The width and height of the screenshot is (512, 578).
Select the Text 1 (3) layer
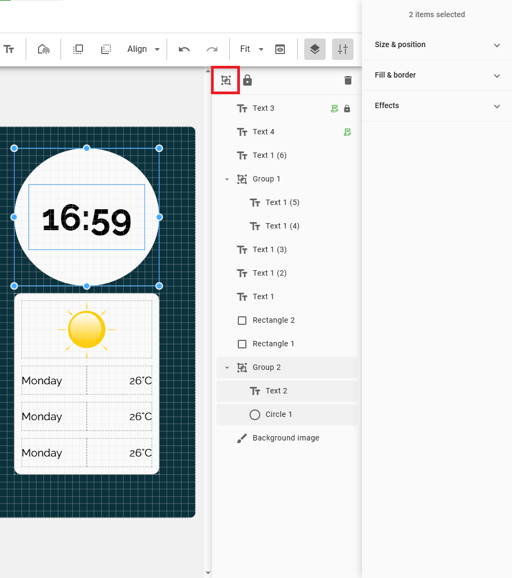tap(287, 249)
